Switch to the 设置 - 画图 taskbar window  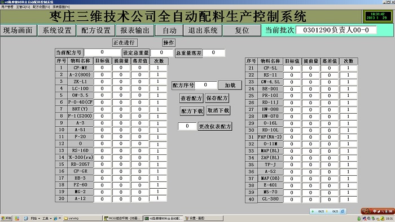click(204, 218)
